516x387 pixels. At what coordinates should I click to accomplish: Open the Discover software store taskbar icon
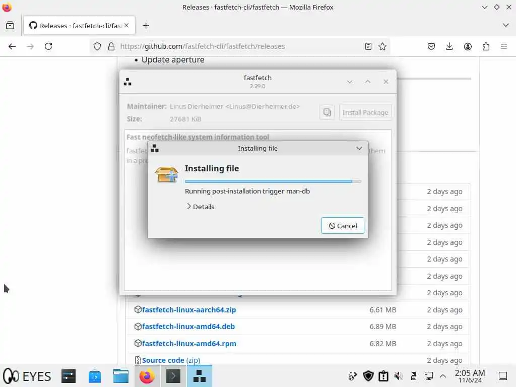[95, 376]
